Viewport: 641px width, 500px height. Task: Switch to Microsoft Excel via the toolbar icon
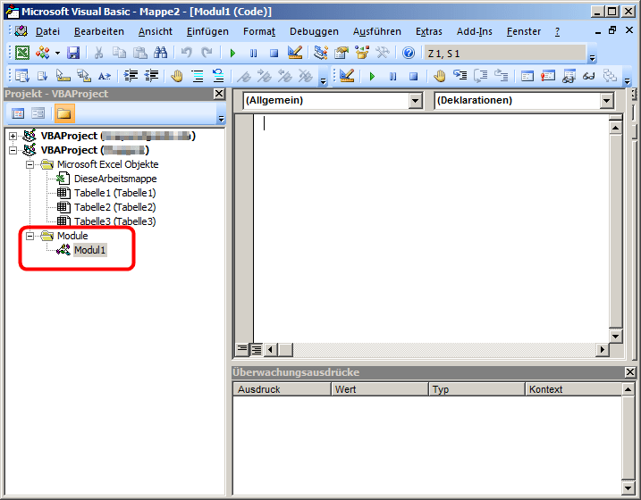coord(22,53)
